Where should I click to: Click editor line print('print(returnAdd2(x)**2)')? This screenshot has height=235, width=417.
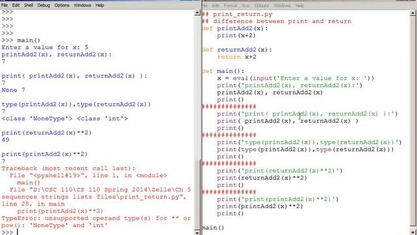[280, 171]
